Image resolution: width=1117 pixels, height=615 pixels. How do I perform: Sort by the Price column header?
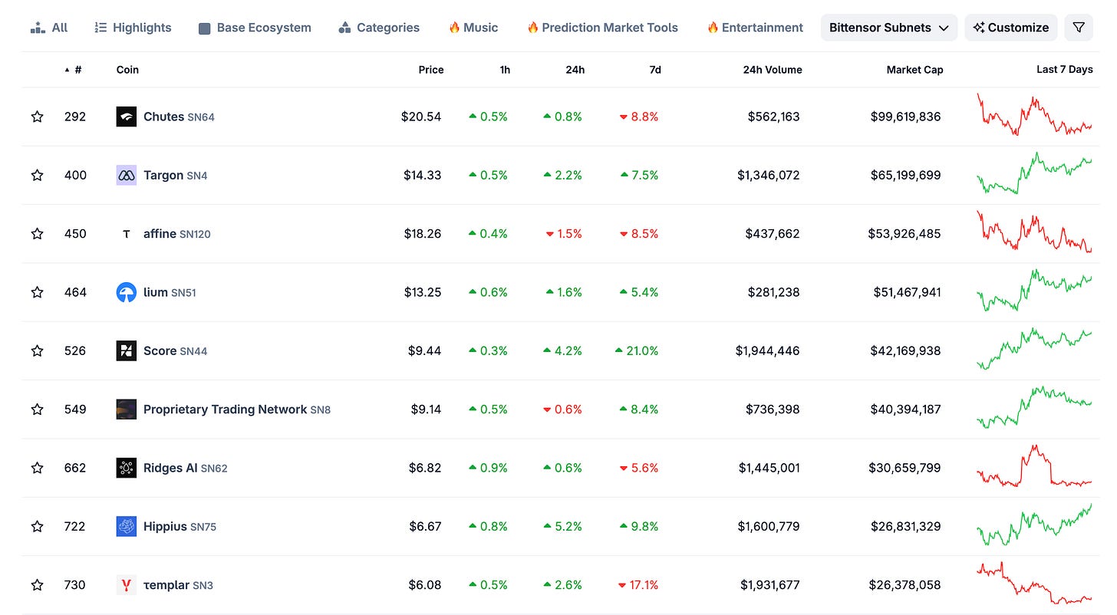pos(431,70)
